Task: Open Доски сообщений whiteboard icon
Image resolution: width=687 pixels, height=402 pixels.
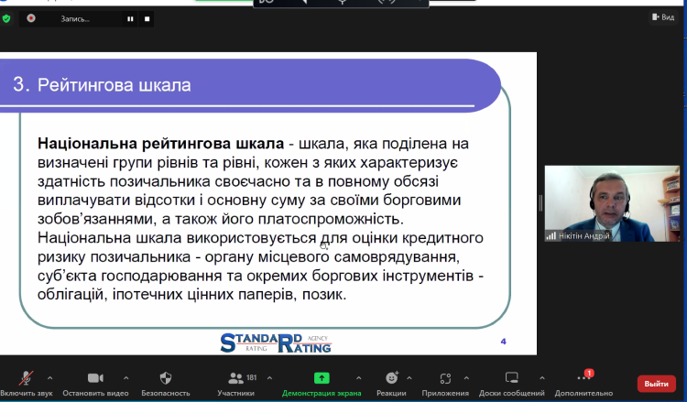Action: pos(512,377)
